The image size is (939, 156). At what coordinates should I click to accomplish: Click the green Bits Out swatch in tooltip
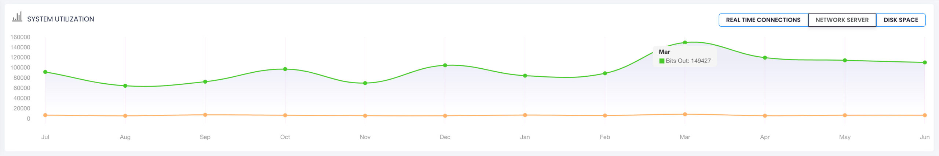pos(662,61)
